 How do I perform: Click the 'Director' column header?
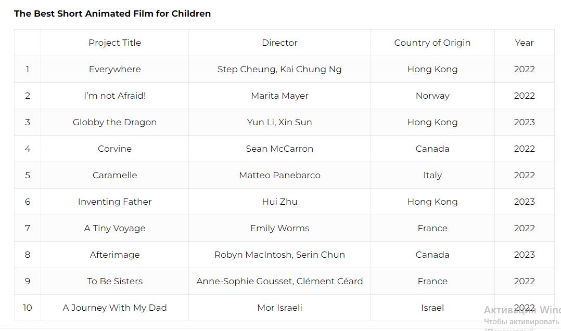279,43
